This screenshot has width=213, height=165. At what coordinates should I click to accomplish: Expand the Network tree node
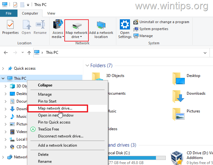pos(3,157)
